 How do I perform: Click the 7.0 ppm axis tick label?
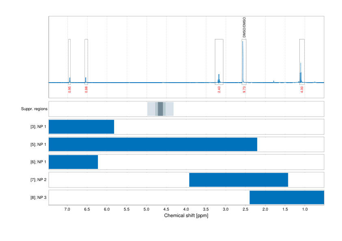coord(67,210)
